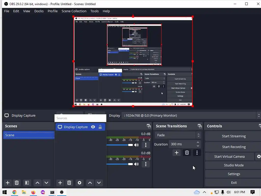Open the View menu

point(27,11)
